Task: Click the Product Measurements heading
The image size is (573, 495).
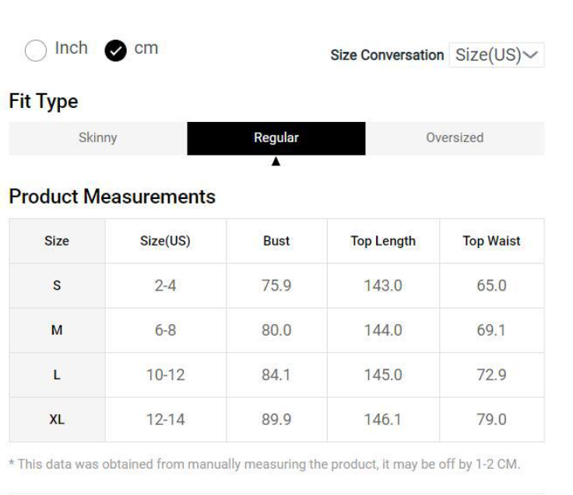Action: point(112,197)
